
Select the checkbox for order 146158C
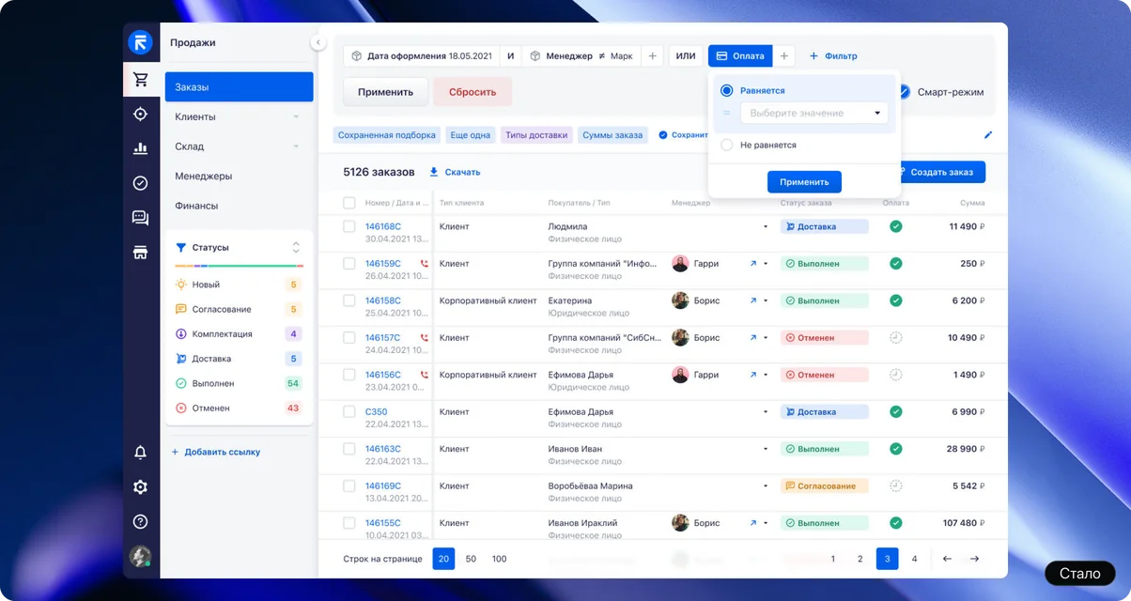click(349, 300)
